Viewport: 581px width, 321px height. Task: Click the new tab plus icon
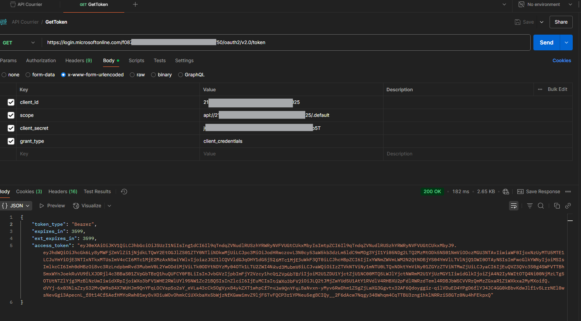135,4
